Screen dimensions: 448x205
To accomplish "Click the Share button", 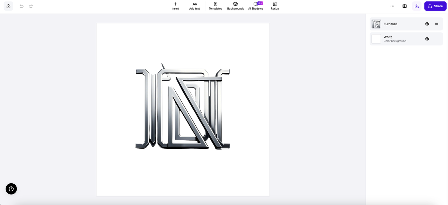I will (x=435, y=6).
